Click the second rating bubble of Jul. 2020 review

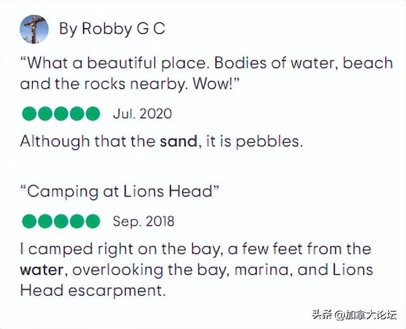pyautogui.click(x=46, y=113)
